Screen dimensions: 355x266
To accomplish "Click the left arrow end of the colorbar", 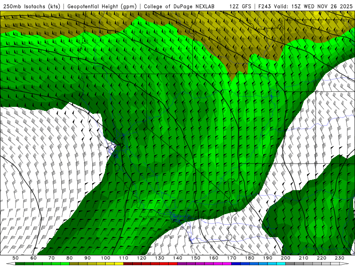I will [11, 264].
